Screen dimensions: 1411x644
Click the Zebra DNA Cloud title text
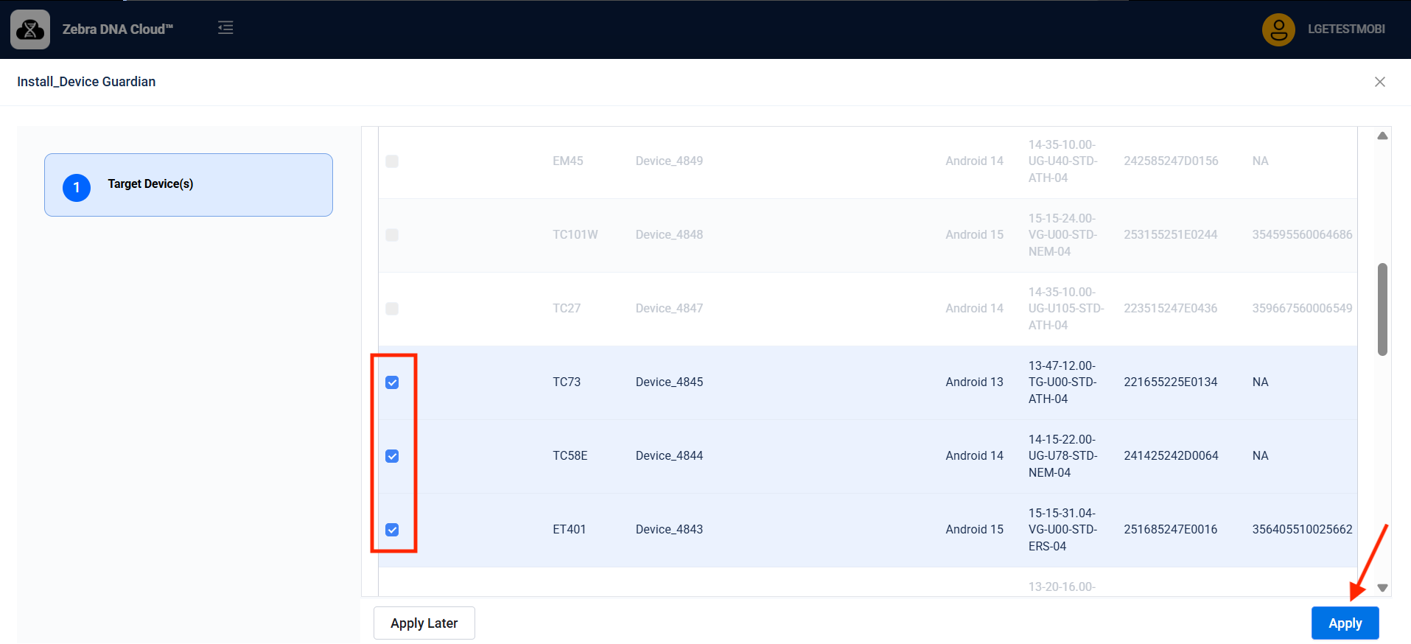tap(117, 29)
